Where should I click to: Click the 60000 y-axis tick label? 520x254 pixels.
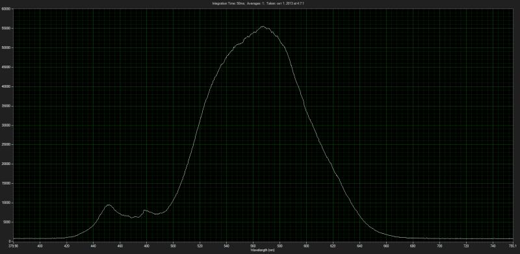(6, 9)
